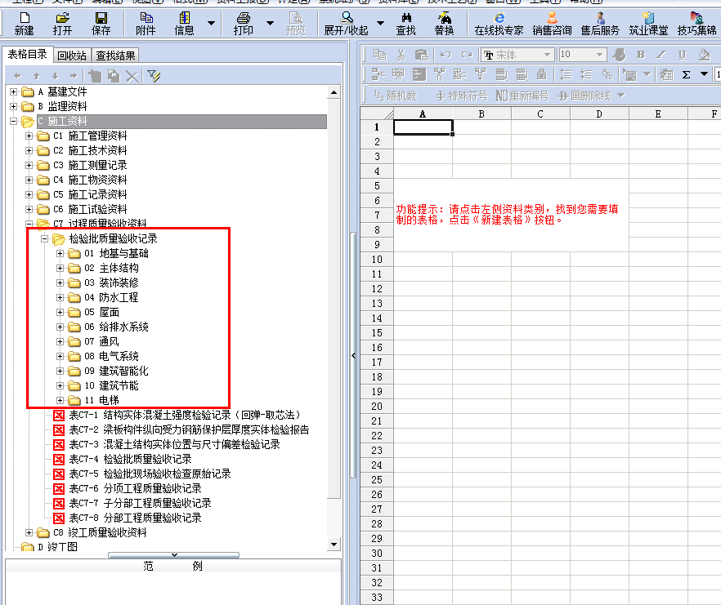Open 在线找专家 online expert icon
This screenshot has width=721, height=605.
(x=499, y=23)
